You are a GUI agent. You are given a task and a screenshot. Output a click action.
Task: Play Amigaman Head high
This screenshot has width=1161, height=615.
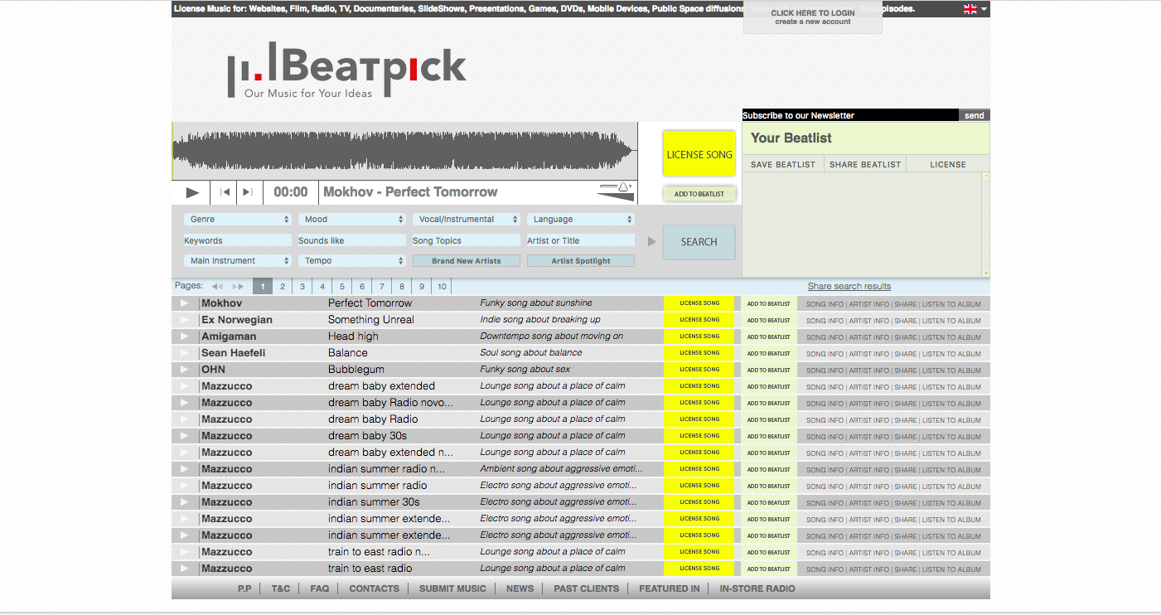pos(185,337)
